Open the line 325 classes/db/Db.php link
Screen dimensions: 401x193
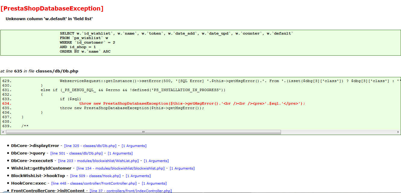90,146
